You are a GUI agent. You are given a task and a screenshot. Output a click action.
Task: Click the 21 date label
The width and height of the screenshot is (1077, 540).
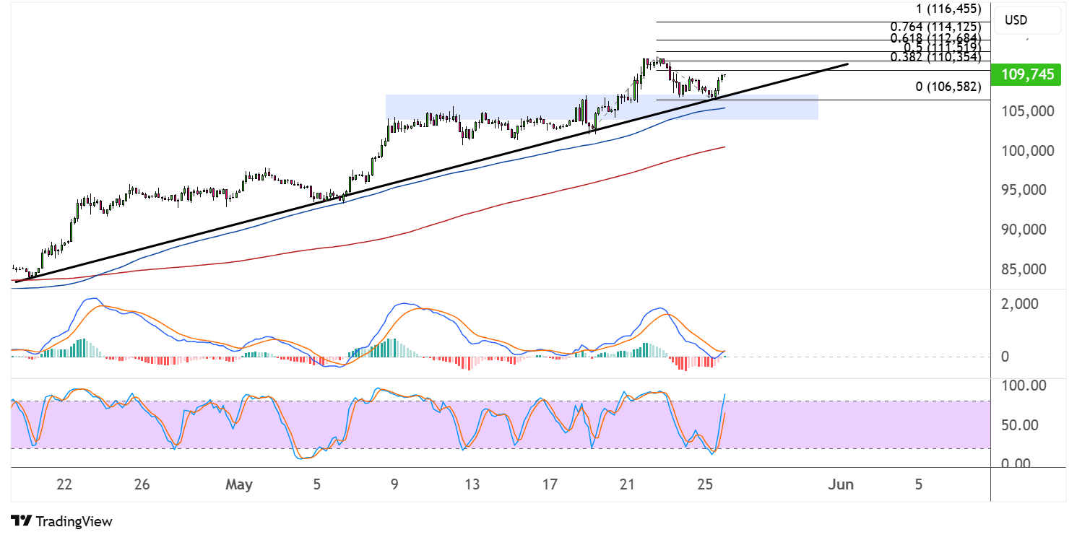tap(627, 484)
